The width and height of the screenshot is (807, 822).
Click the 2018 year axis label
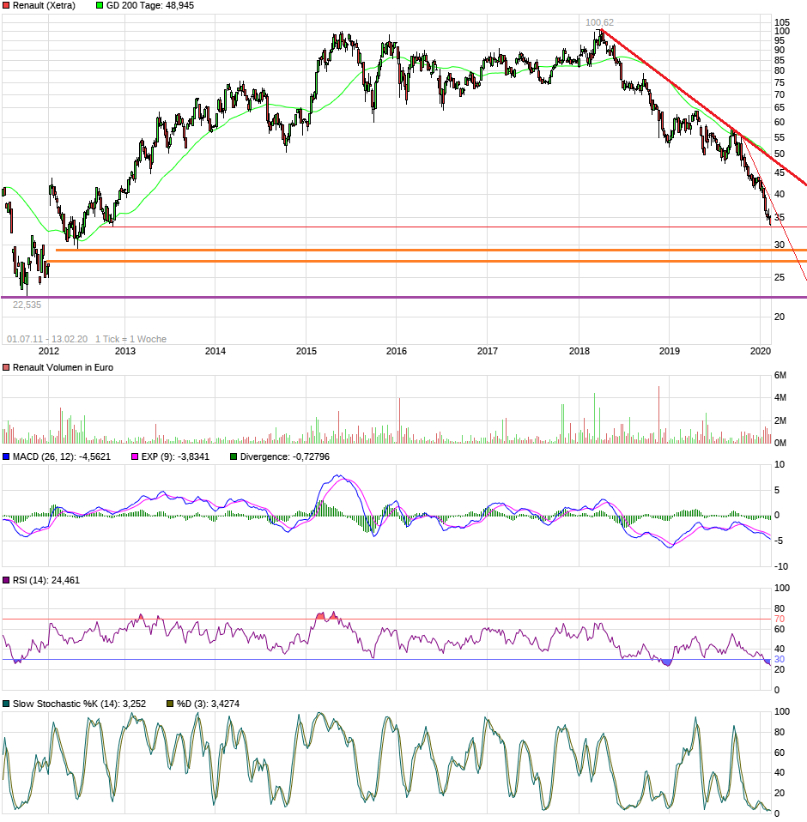(579, 351)
